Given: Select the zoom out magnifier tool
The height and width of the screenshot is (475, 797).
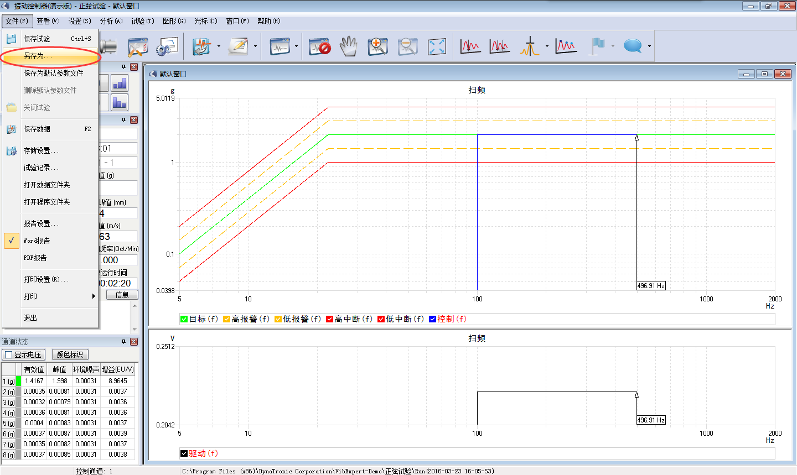Looking at the screenshot, I should (408, 46).
